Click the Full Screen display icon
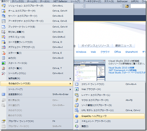This screenshot has width=147, height=131. [x=3, y=94]
